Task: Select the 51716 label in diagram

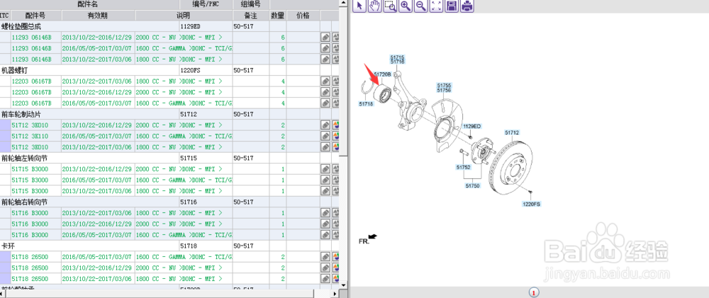Action: [398, 62]
